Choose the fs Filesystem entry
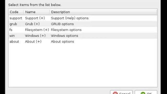Screen dimensions: 167x94 (83, 30)
